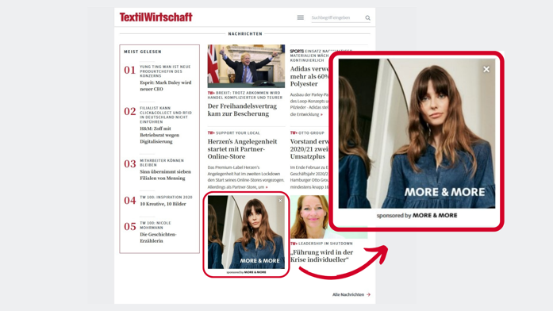Open Die Geschichten-Erzählerin article
553x311 pixels.
(x=158, y=238)
